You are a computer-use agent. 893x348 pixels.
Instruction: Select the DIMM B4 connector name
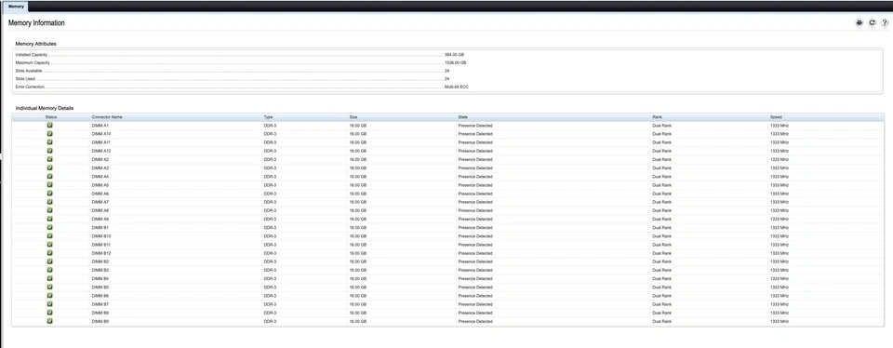(x=100, y=278)
